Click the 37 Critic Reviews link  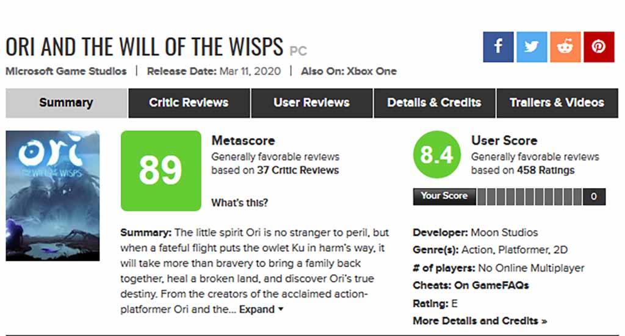click(x=298, y=170)
